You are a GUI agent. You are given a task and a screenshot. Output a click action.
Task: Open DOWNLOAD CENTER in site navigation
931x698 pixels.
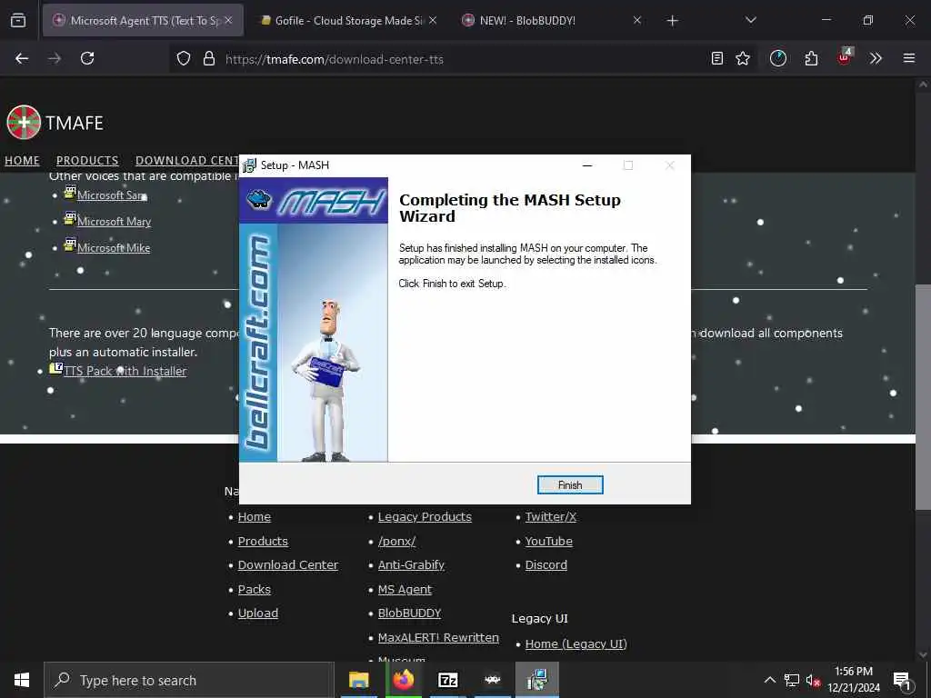tap(187, 161)
